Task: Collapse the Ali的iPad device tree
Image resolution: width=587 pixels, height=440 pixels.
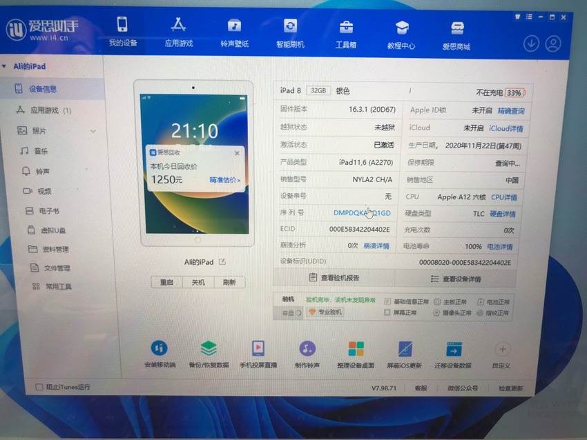Action: (4, 66)
